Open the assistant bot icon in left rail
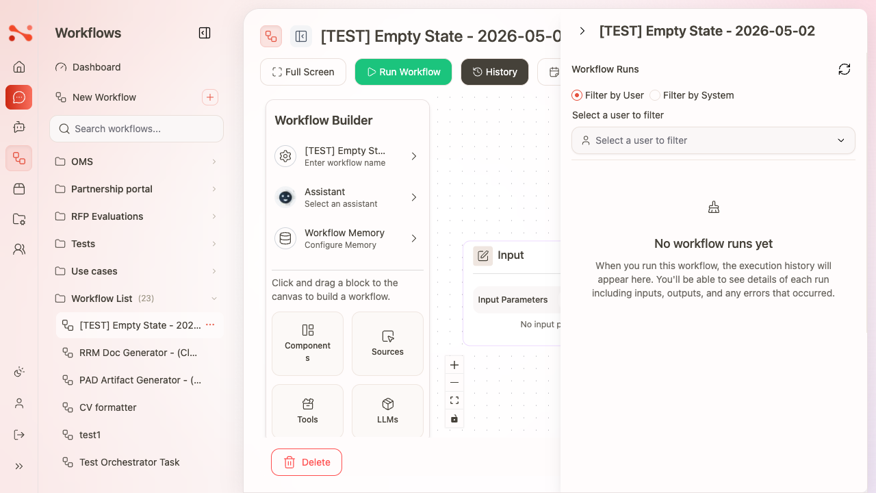Viewport: 876px width, 493px height. click(19, 127)
